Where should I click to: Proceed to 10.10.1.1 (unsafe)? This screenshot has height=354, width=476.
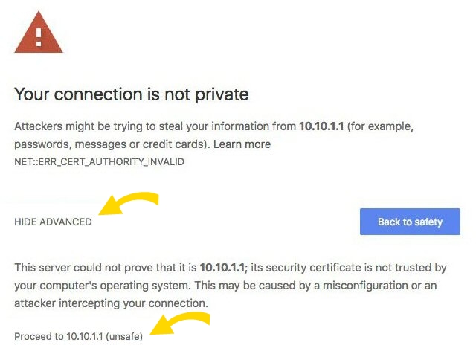tap(78, 336)
